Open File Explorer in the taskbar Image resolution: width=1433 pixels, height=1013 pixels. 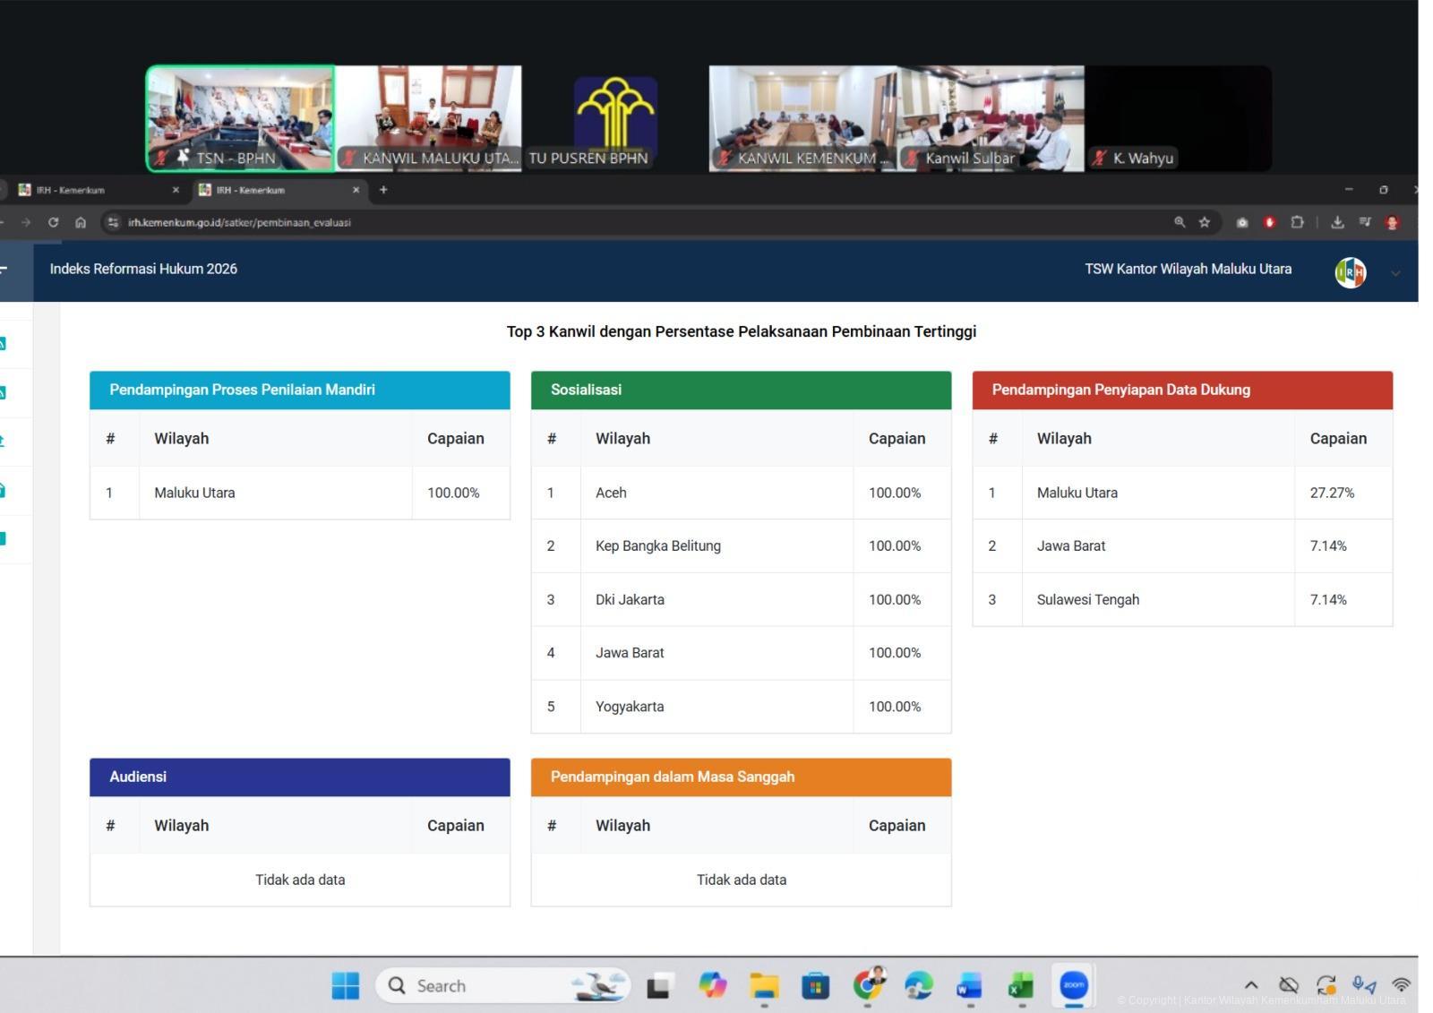764,986
